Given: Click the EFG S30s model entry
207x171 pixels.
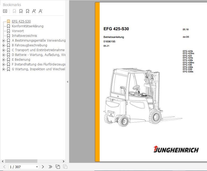Looking at the screenshot, I should (x=188, y=72).
